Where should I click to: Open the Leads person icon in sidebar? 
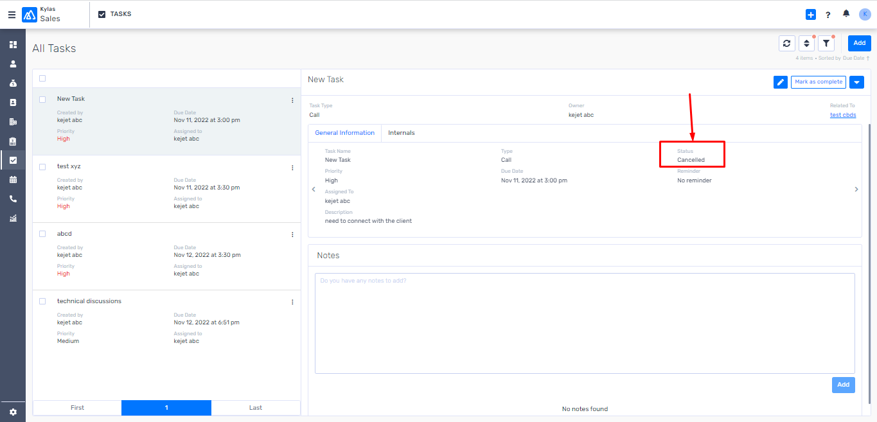point(13,64)
